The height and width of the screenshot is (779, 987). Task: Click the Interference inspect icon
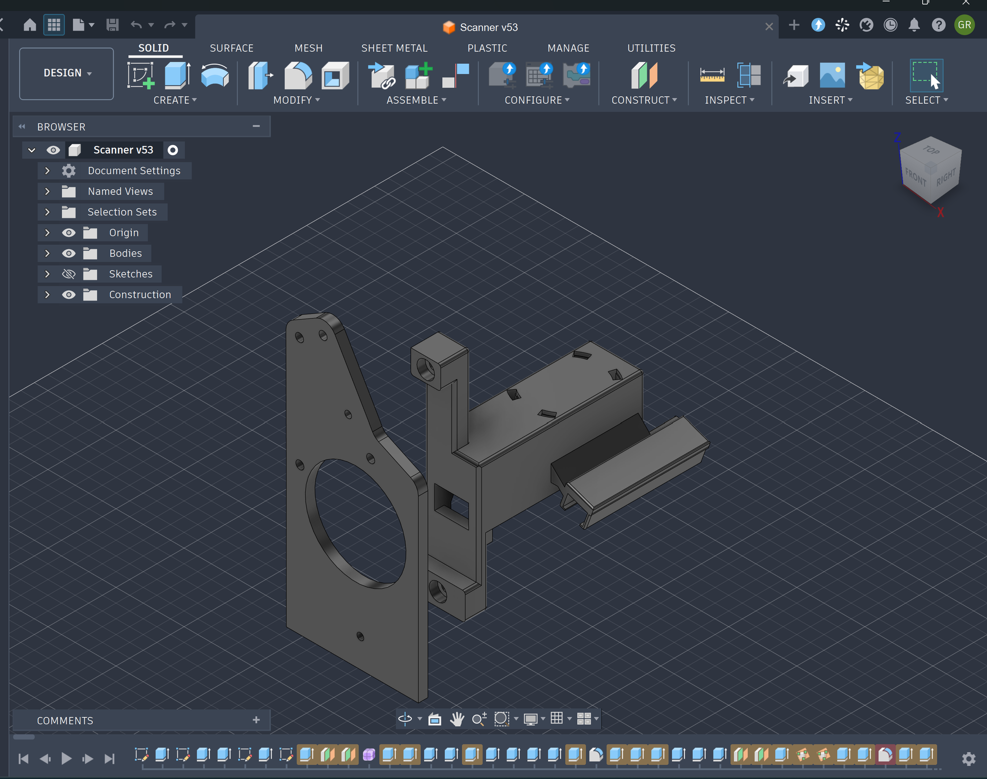pyautogui.click(x=749, y=76)
